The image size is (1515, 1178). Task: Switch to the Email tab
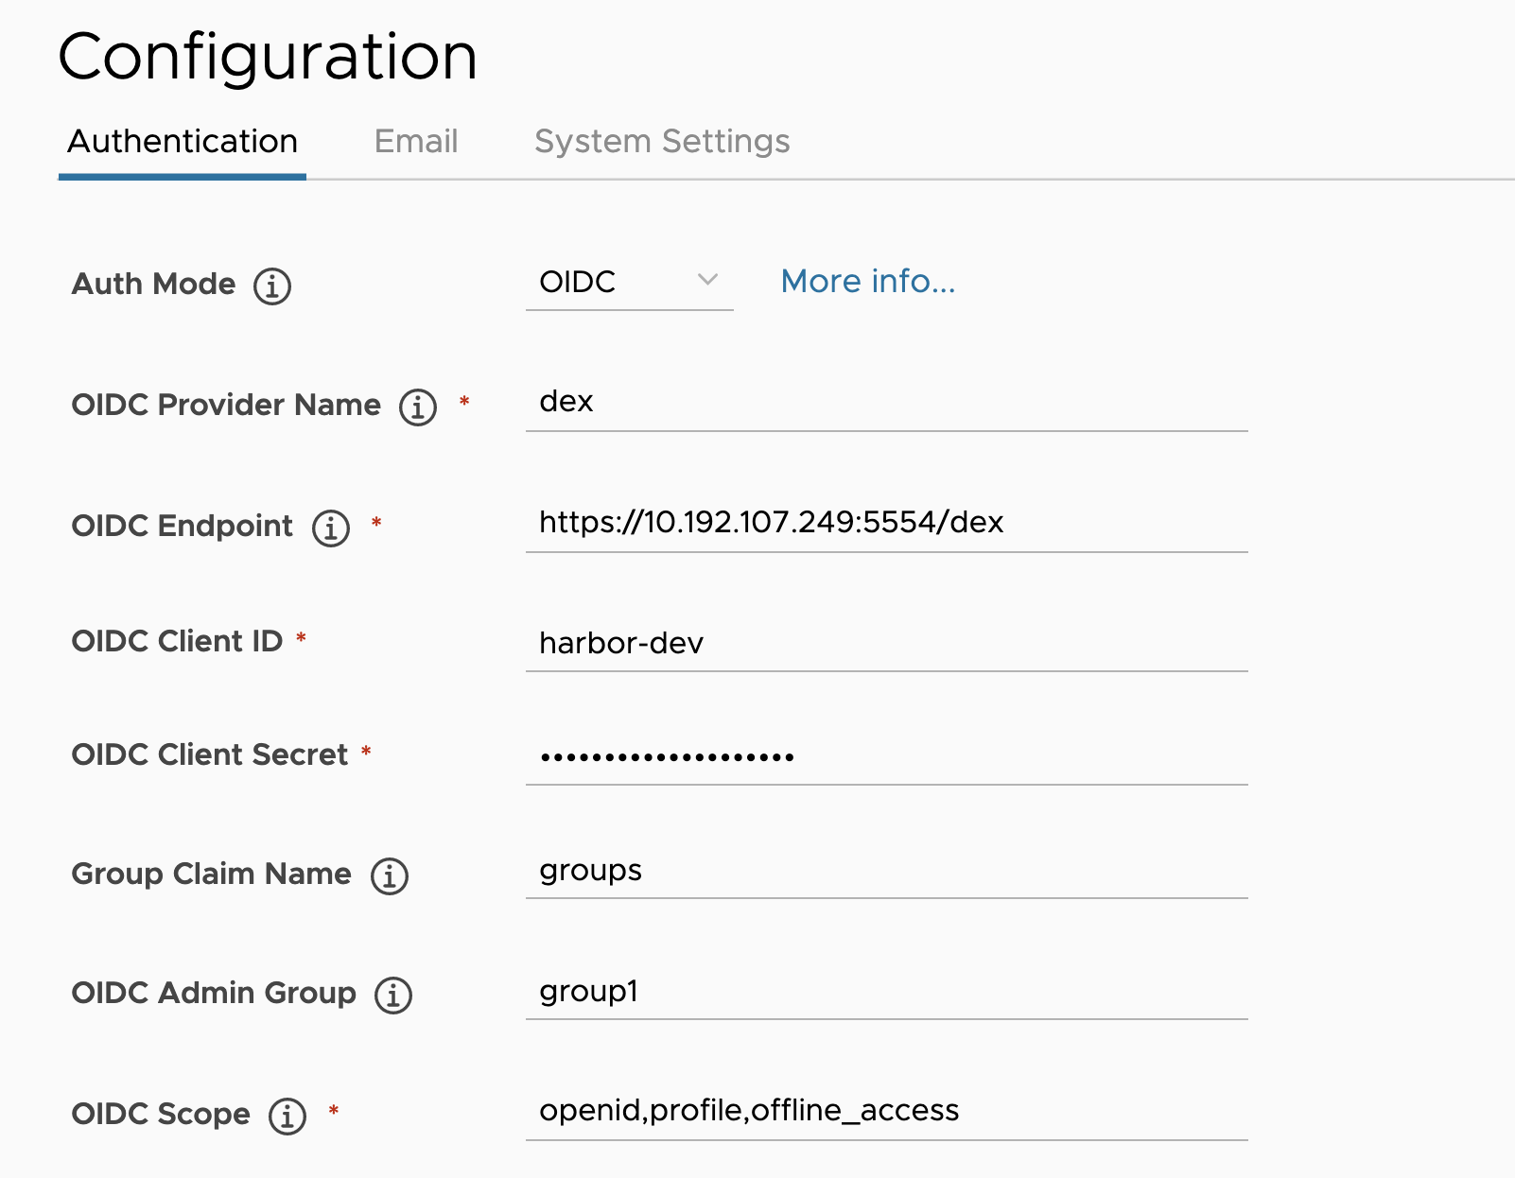(x=416, y=141)
